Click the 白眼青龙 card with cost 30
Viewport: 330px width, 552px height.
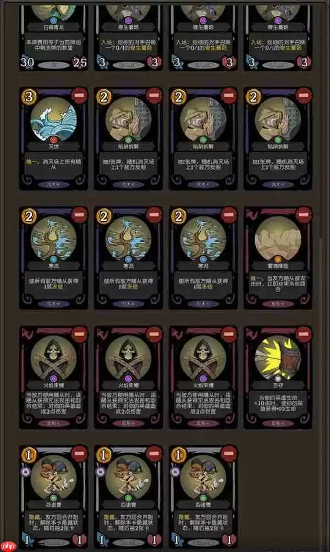click(53, 37)
